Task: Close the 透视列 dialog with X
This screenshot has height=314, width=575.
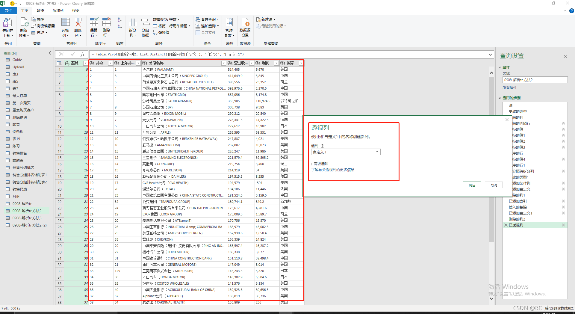Action: pos(507,120)
